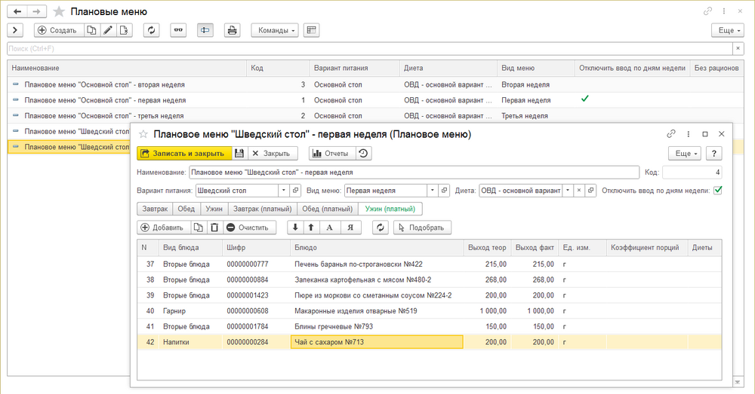Click the save diskette icon in dialog
Viewport: 755px width, 394px height.
[239, 153]
